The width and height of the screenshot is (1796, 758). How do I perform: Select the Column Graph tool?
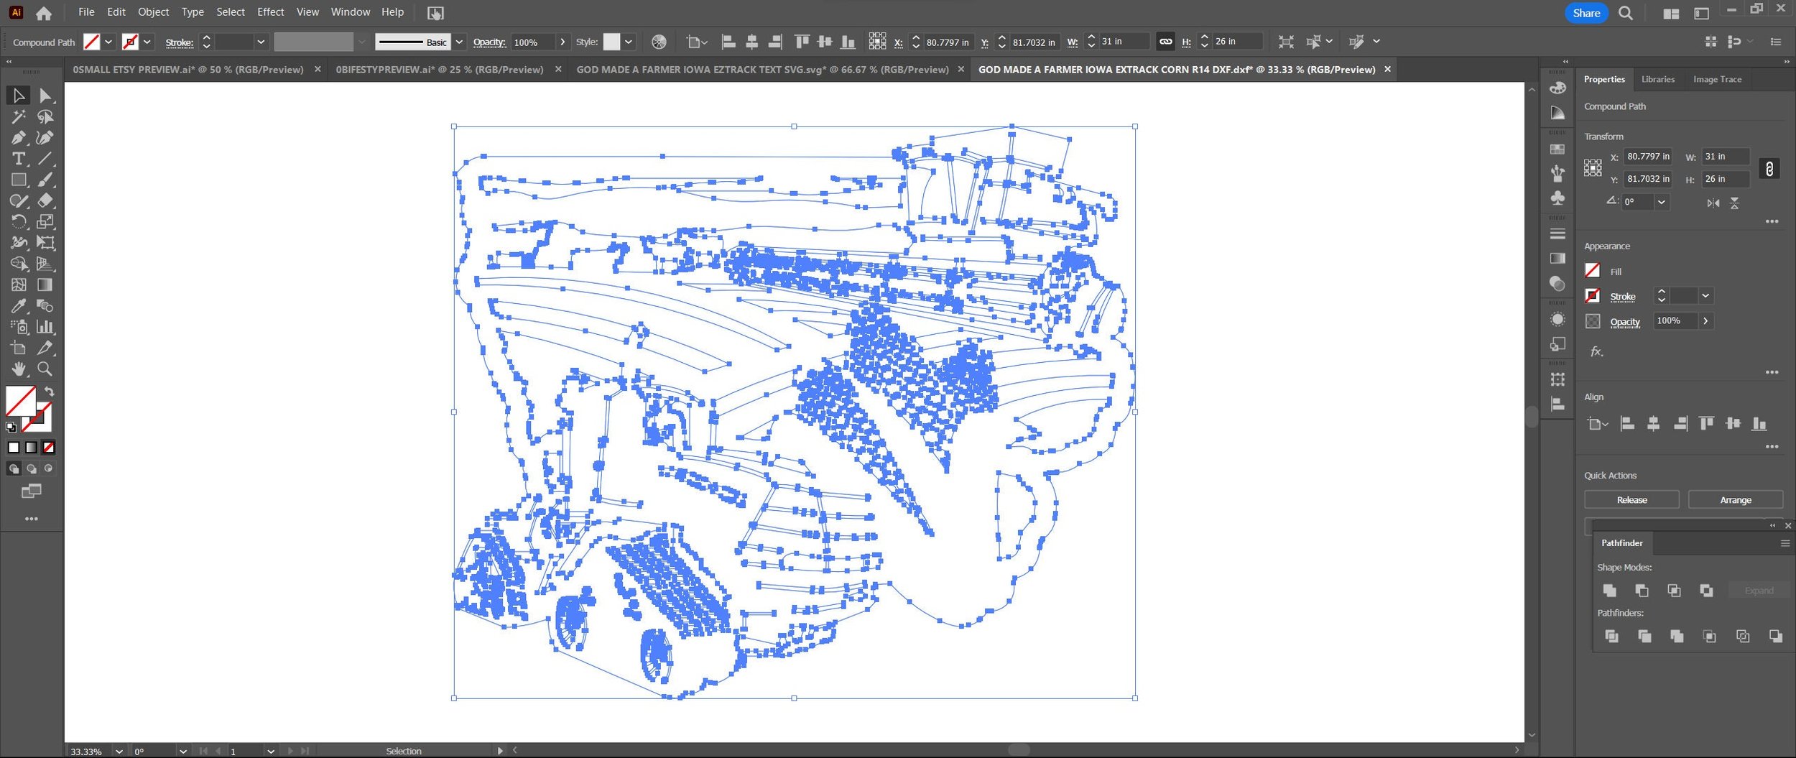(x=45, y=327)
